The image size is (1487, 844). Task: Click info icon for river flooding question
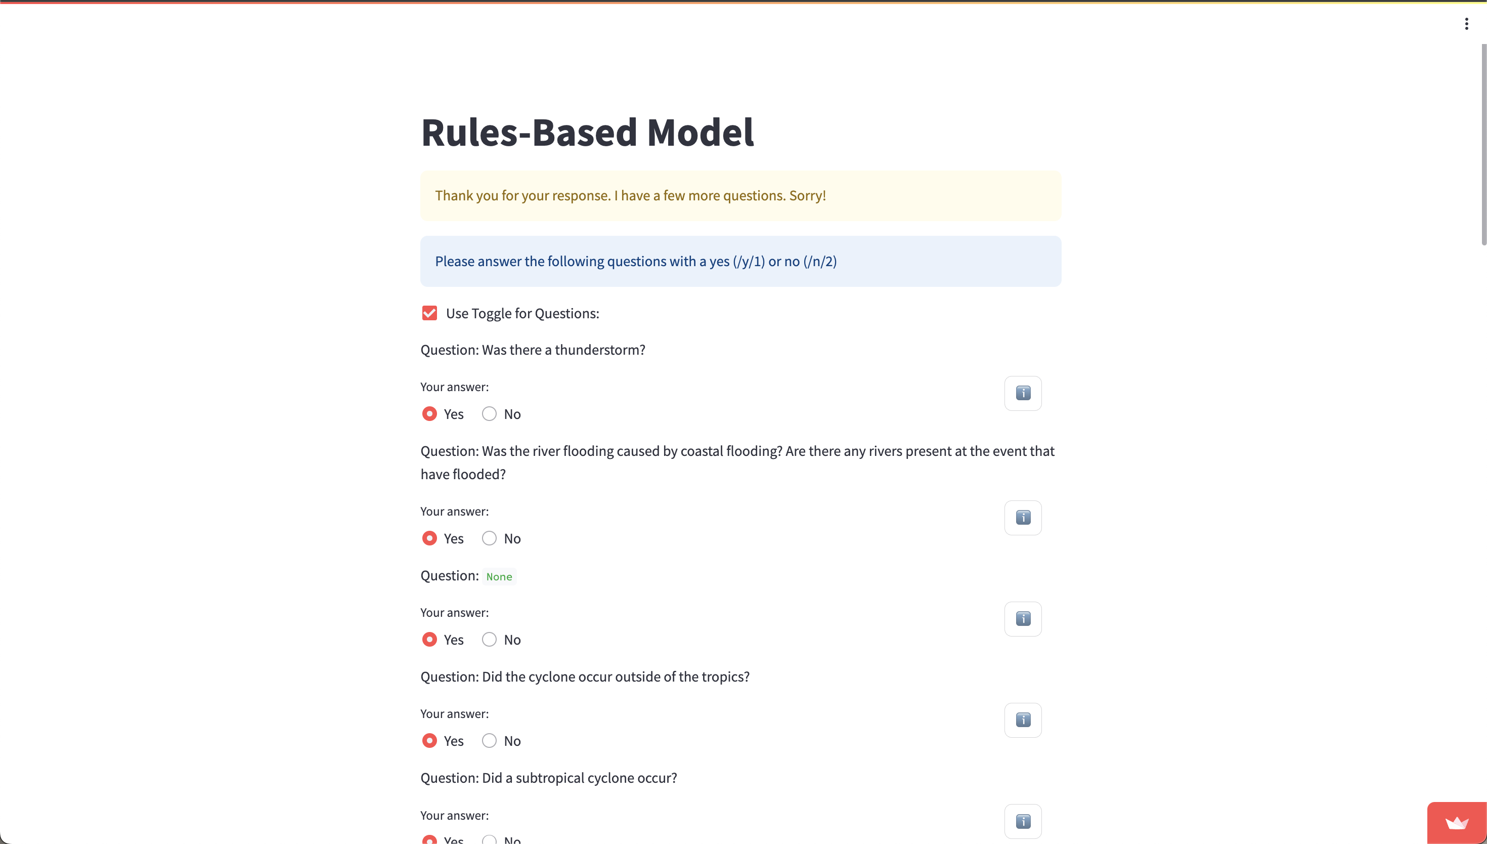(x=1022, y=518)
